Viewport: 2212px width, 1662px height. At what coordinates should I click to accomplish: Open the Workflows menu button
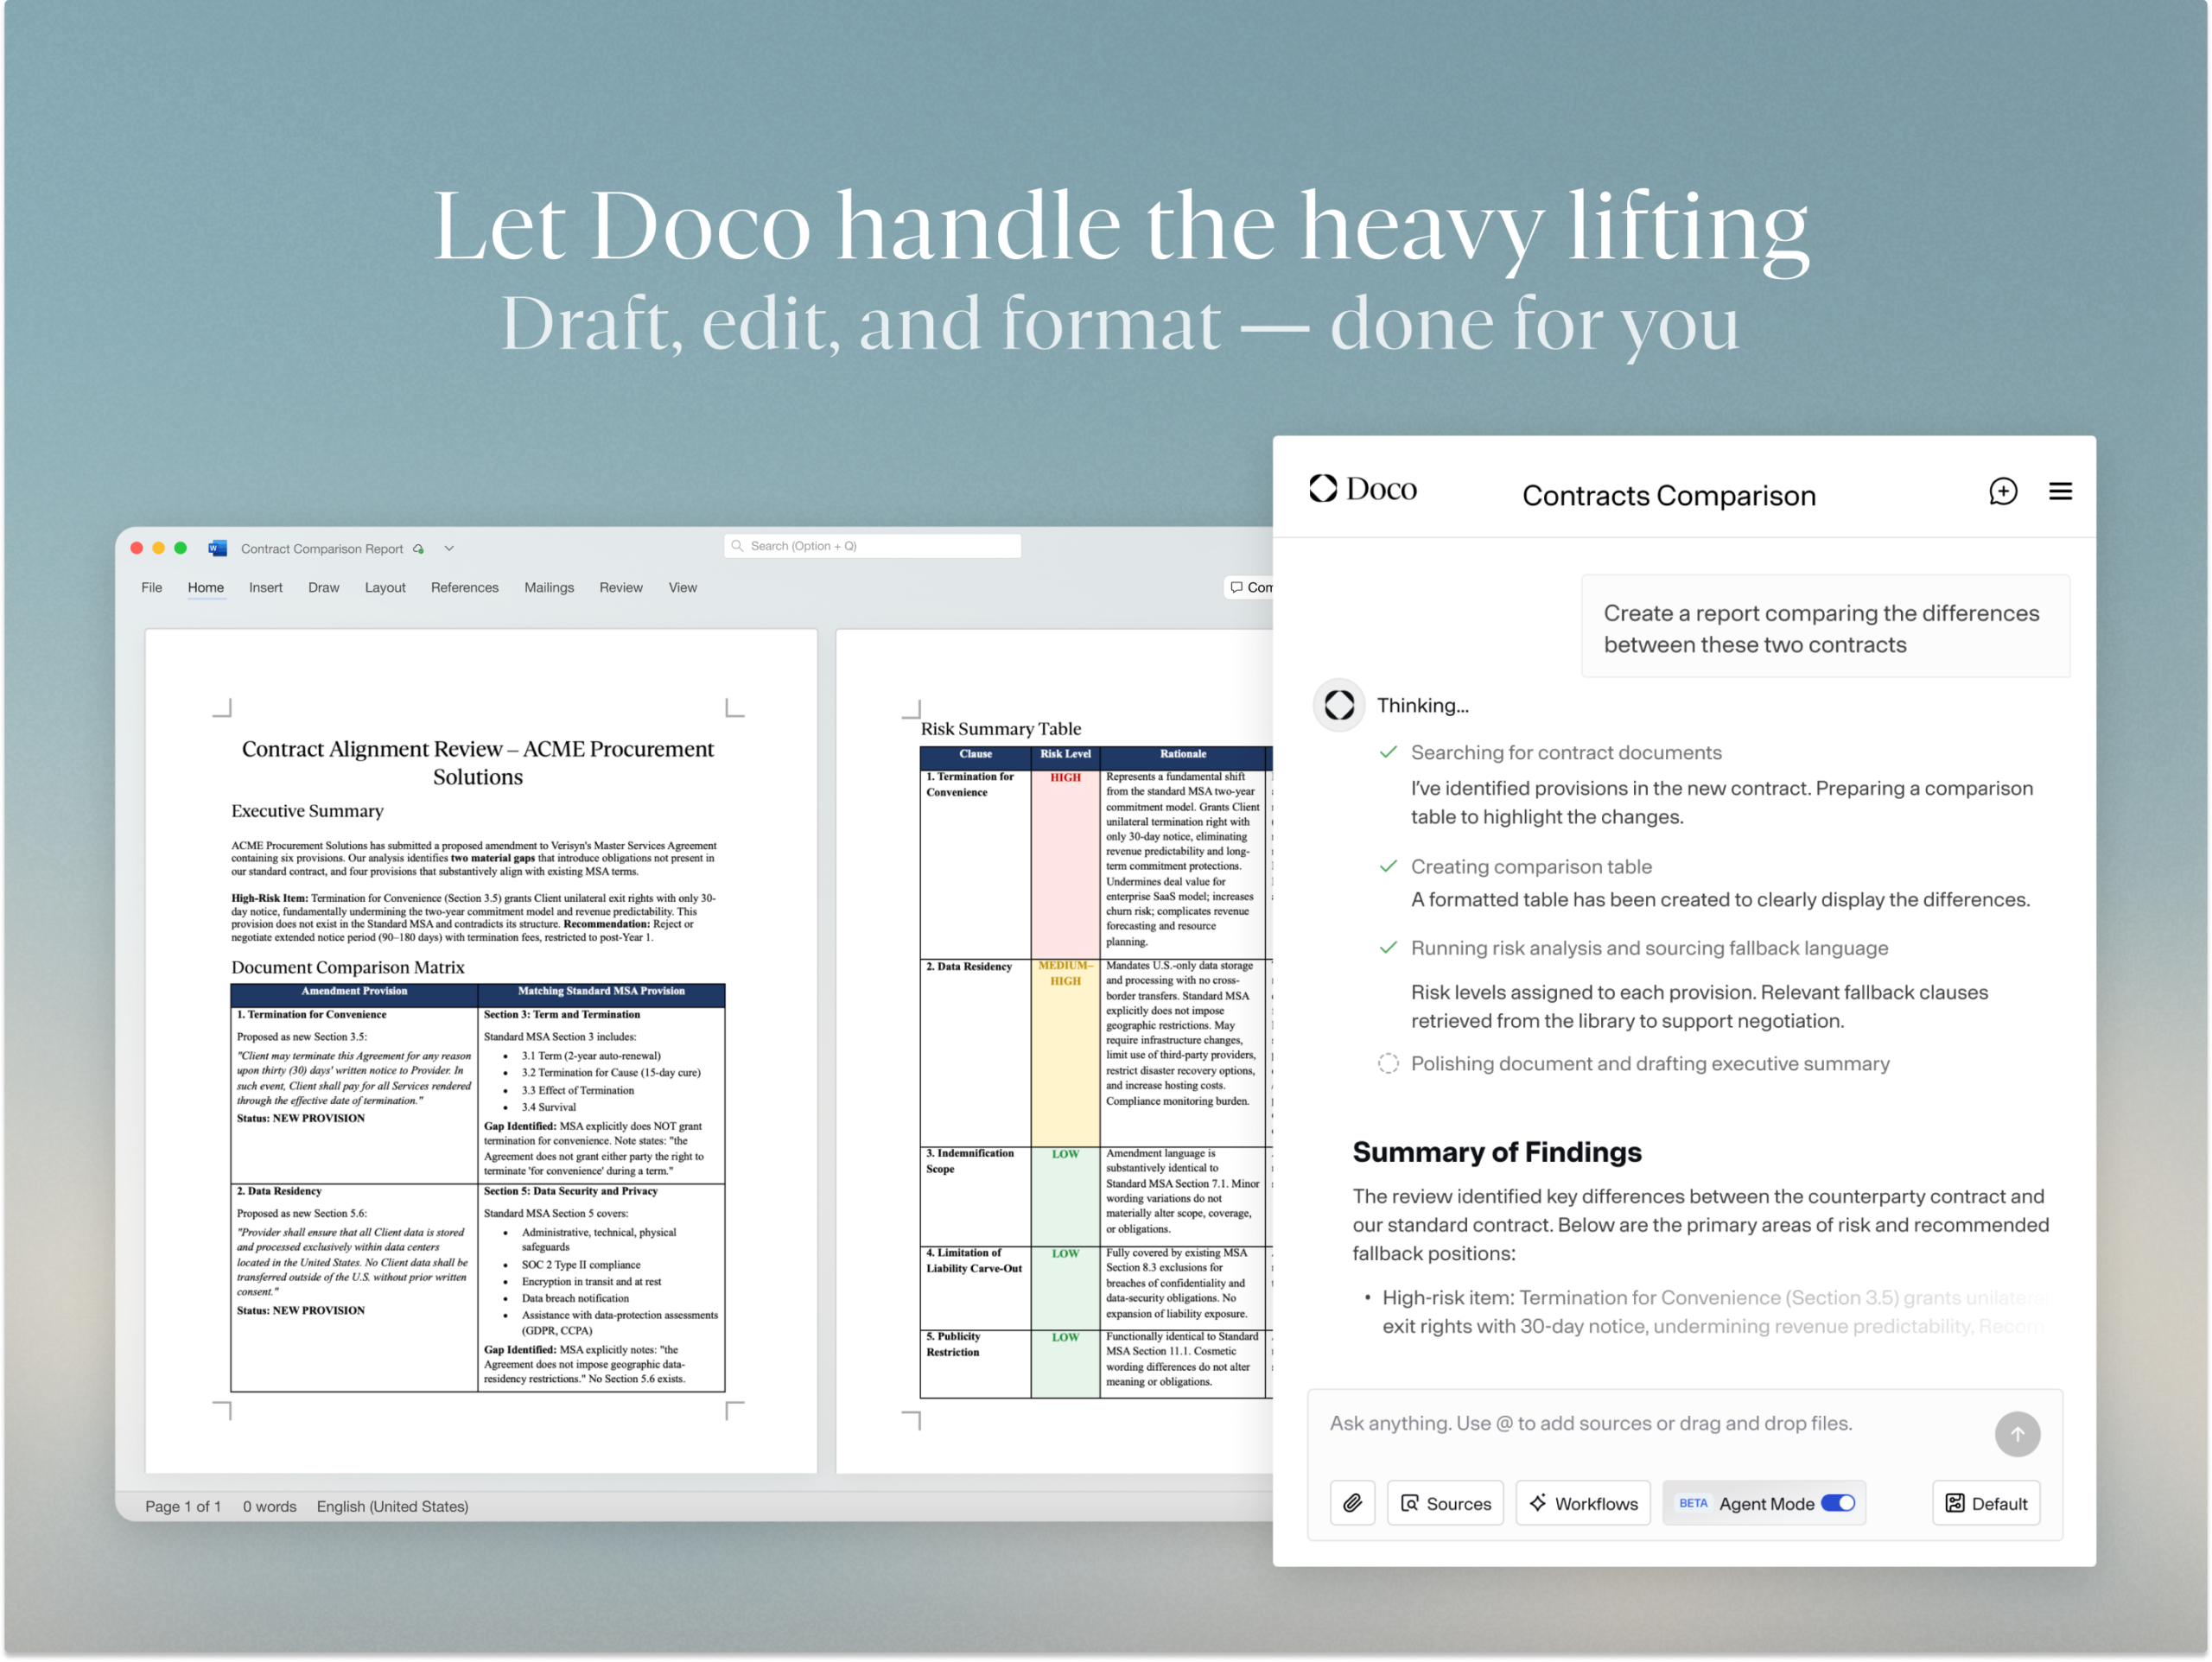pyautogui.click(x=1583, y=1503)
